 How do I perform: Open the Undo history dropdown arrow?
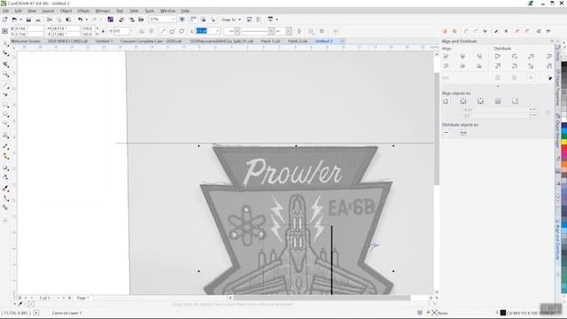87,19
